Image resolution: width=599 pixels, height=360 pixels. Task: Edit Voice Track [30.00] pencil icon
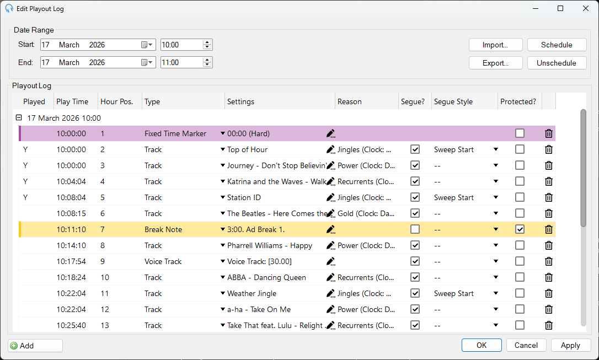point(331,261)
